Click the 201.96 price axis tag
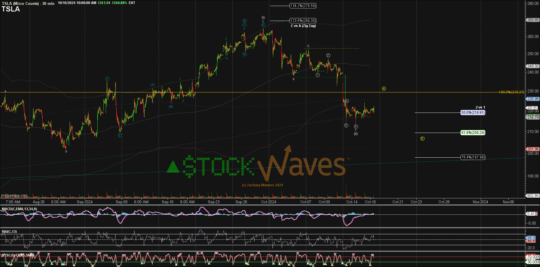This screenshot has width=540, height=267. tap(533, 149)
